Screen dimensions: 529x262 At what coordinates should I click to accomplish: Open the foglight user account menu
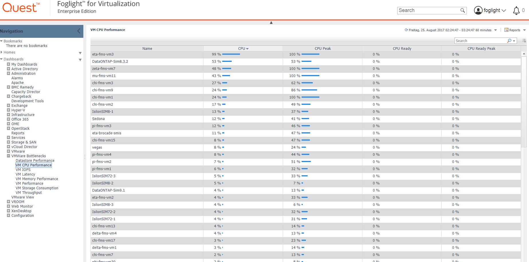pyautogui.click(x=490, y=10)
